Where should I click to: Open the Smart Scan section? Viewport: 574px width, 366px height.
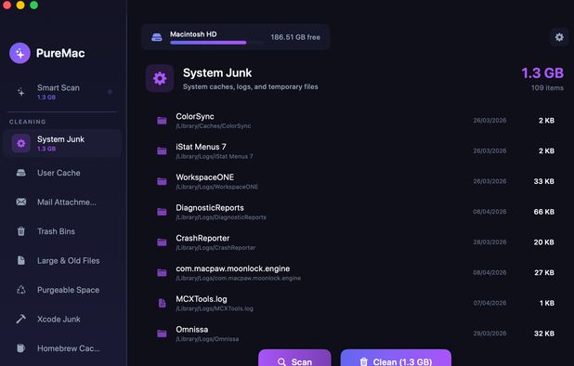pos(62,92)
